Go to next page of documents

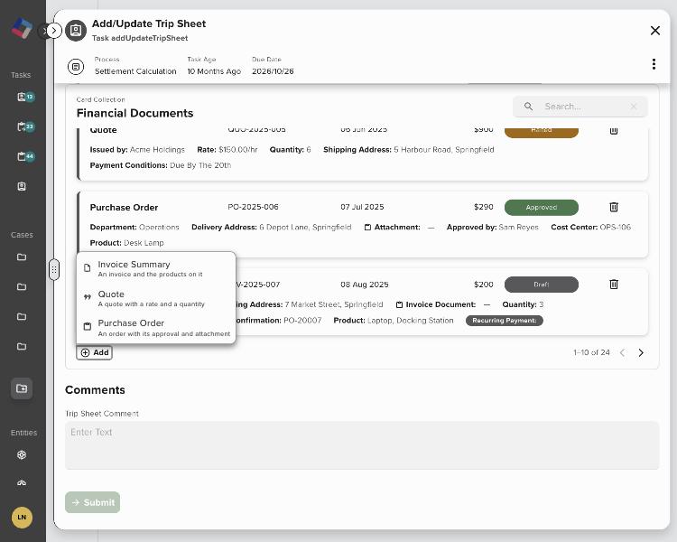coord(641,352)
